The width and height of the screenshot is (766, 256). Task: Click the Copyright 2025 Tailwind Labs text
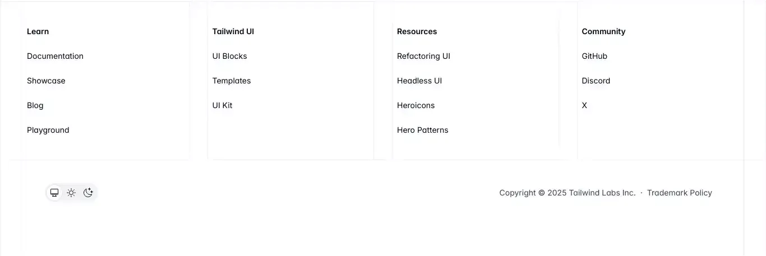coord(567,193)
